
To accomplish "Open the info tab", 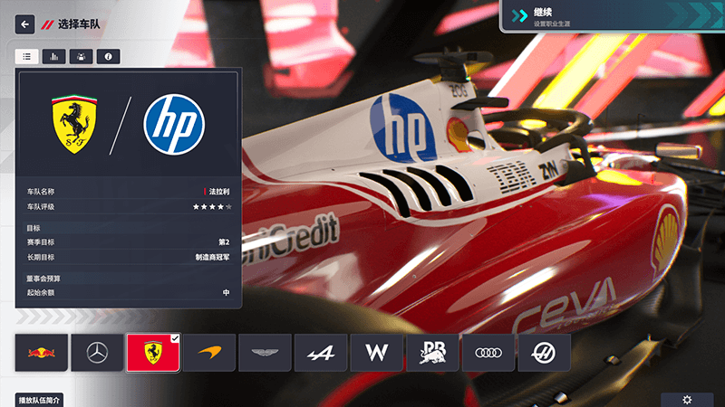I will (x=108, y=56).
